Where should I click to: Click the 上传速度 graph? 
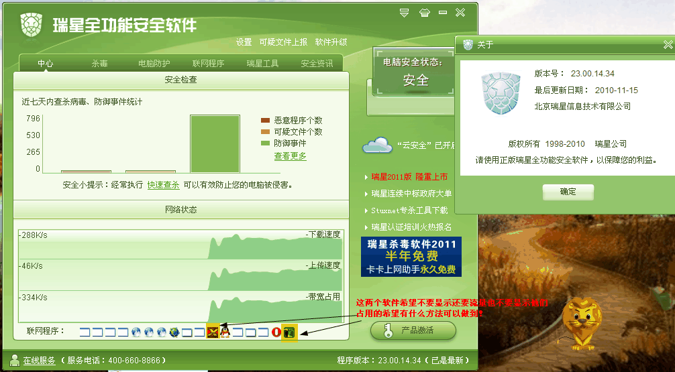click(180, 275)
